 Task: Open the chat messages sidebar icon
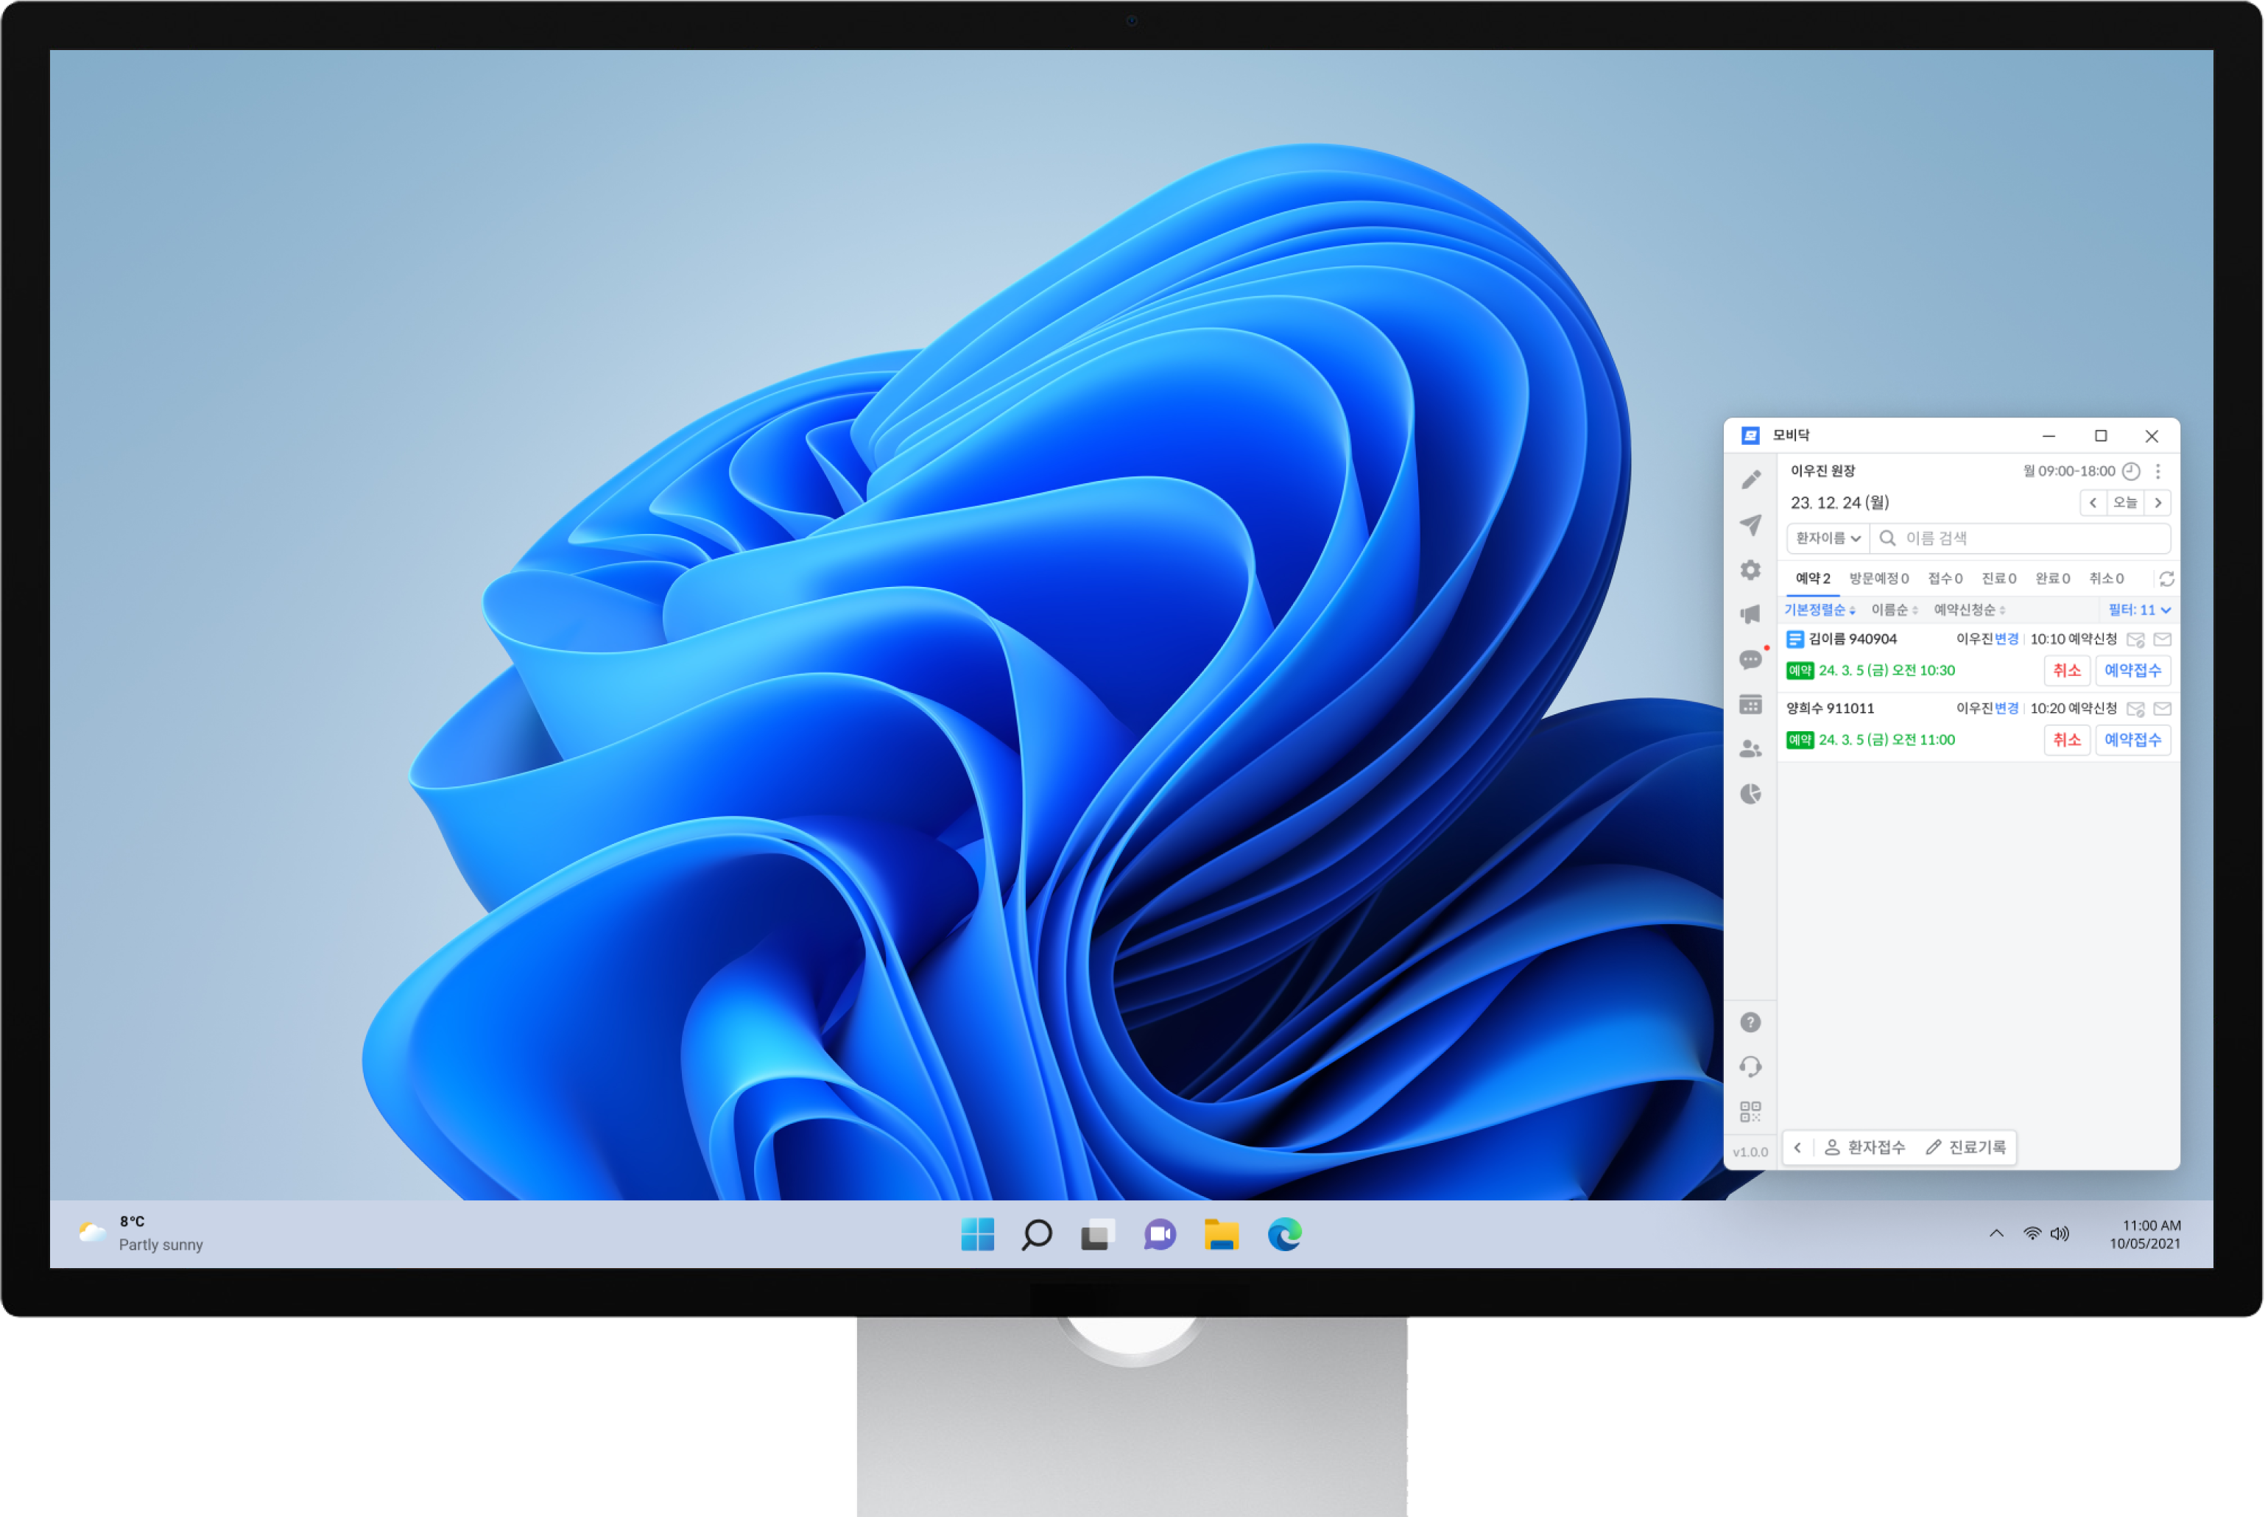pyautogui.click(x=1750, y=660)
